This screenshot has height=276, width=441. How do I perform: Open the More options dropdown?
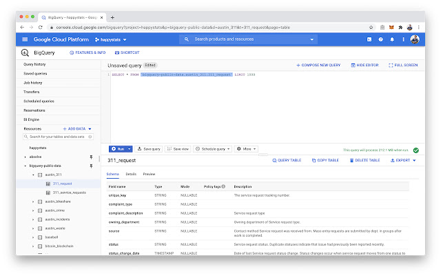(x=246, y=149)
